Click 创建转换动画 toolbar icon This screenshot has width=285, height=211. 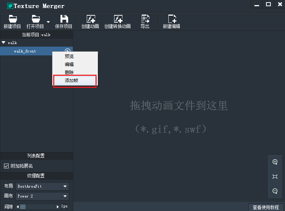tap(118, 22)
